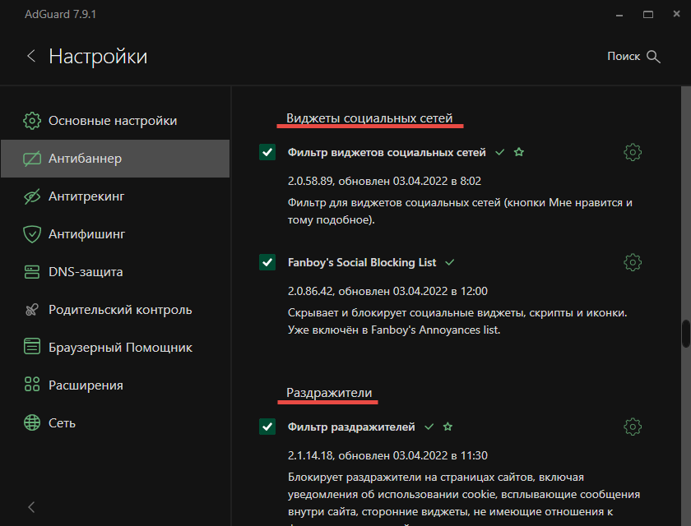Viewport: 691px width, 526px height.
Task: Close the AdGuard window
Action: tap(676, 14)
